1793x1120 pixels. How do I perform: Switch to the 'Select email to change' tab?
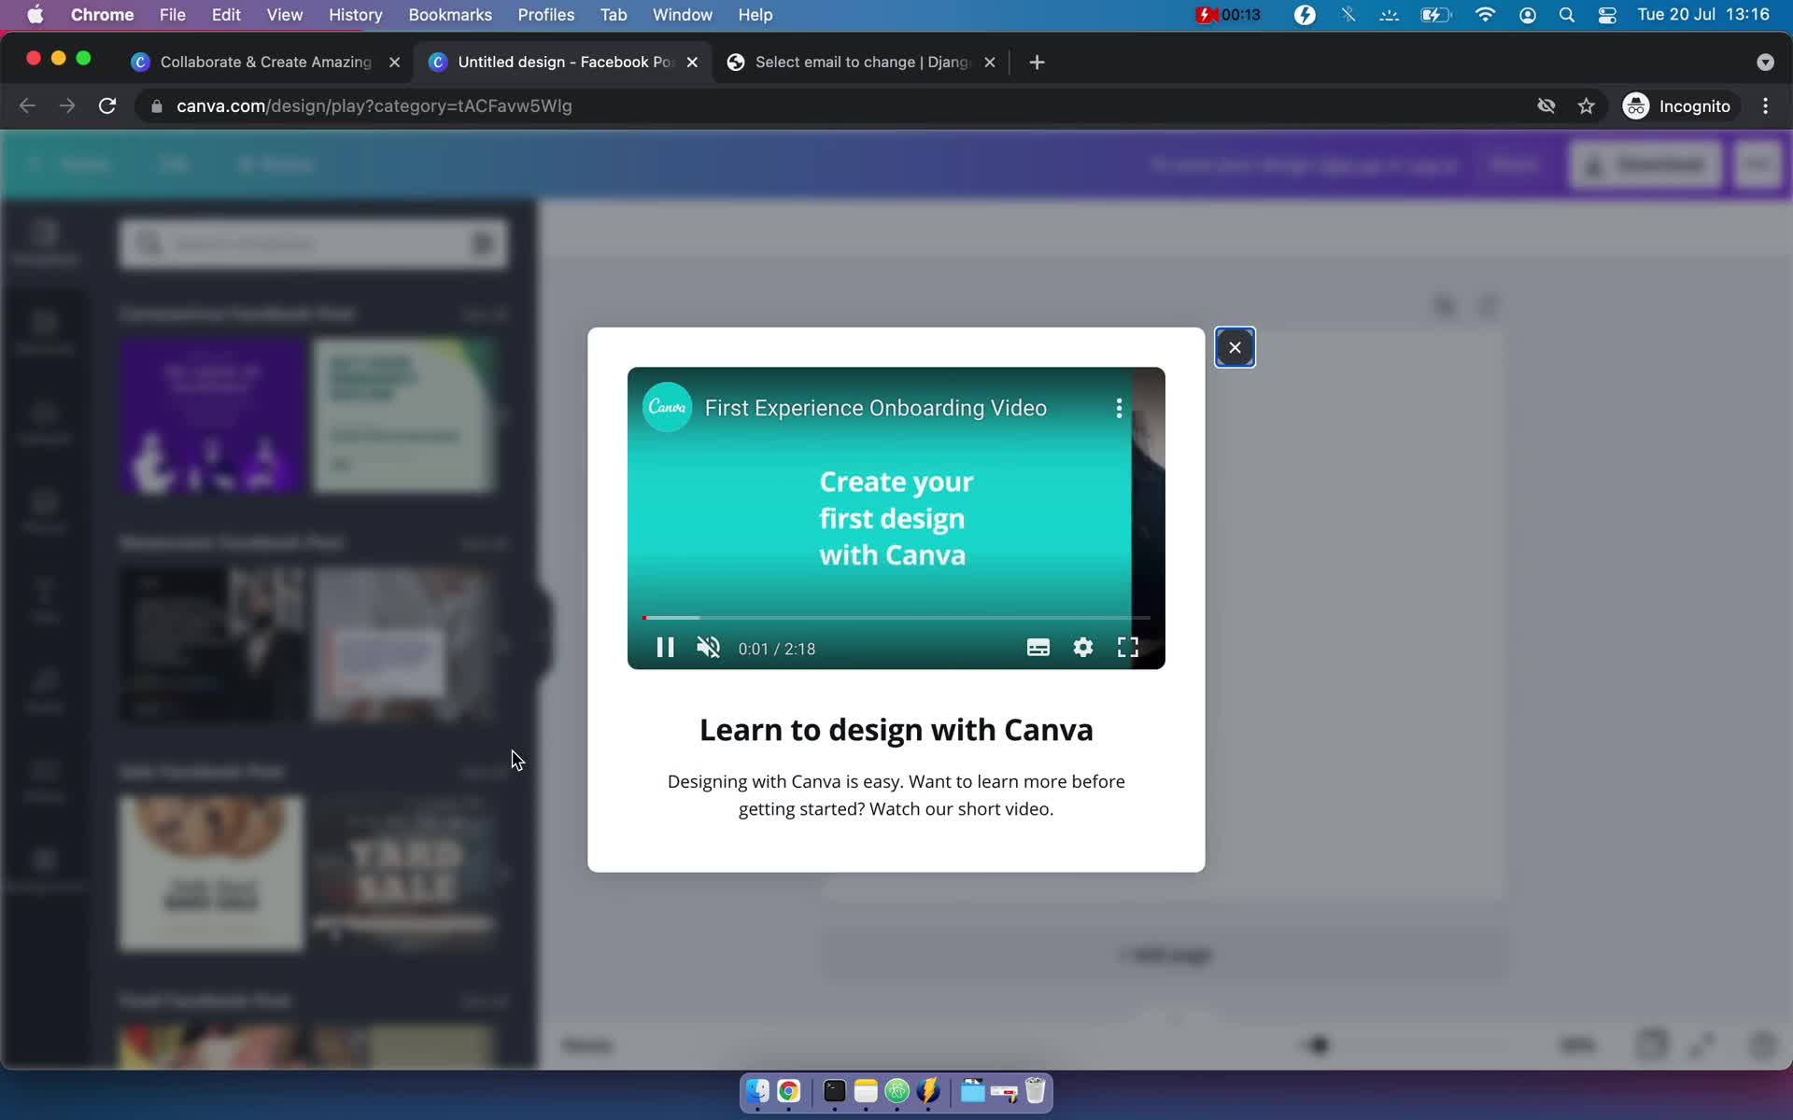click(x=854, y=62)
